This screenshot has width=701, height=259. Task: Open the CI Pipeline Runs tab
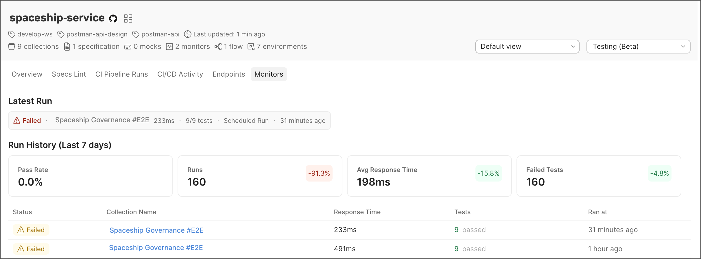click(121, 74)
